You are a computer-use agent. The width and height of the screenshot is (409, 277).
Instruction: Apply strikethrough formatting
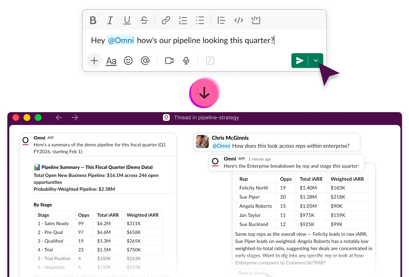coord(144,20)
